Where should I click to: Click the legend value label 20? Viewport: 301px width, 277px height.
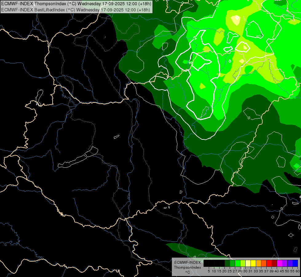tap(225, 271)
